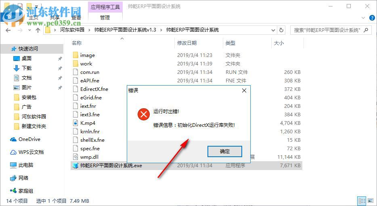The width and height of the screenshot is (377, 206).
Task: Open 桌面 in the sidebar
Action: (27, 58)
